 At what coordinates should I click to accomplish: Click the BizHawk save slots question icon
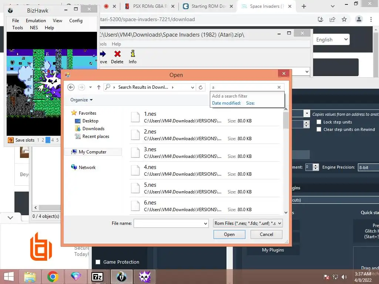(11, 140)
